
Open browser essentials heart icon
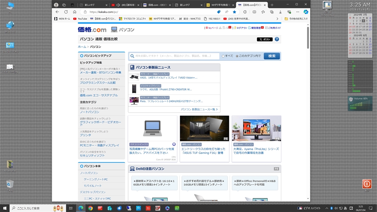[x=289, y=12]
